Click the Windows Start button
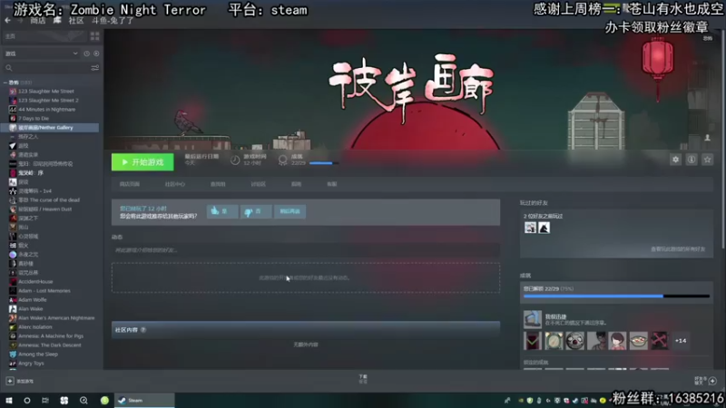This screenshot has height=408, width=726. click(x=9, y=401)
